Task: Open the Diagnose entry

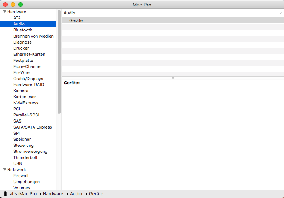Action: 22,42
